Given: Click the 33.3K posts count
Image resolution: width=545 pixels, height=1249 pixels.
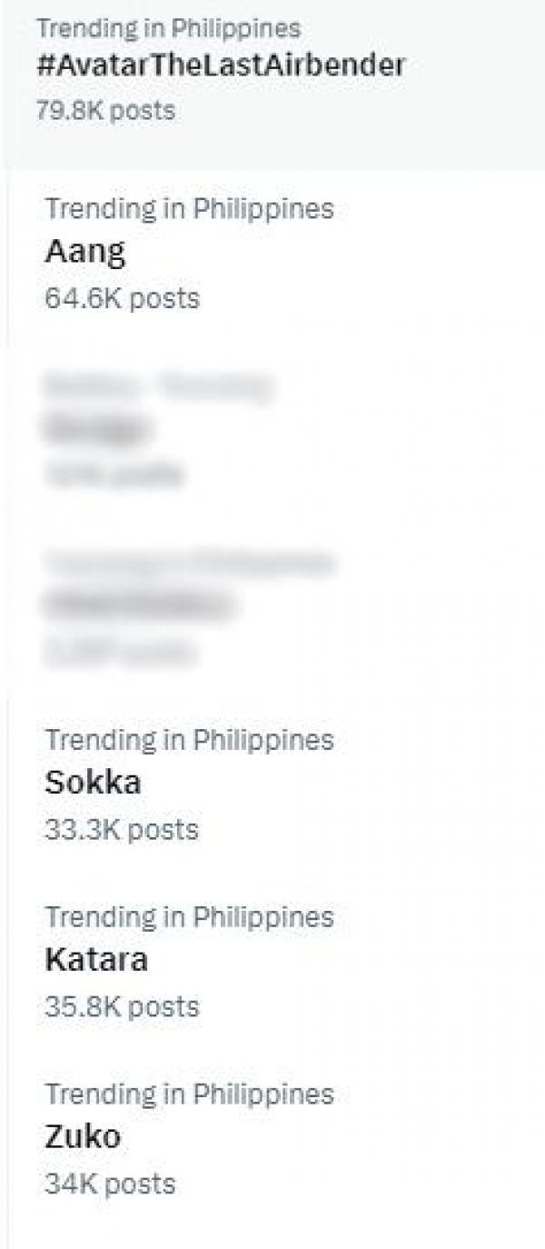Looking at the screenshot, I should click(121, 829).
